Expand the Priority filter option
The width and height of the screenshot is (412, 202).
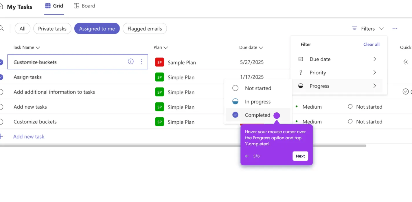click(339, 73)
